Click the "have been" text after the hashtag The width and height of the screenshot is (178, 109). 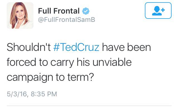click(x=126, y=47)
